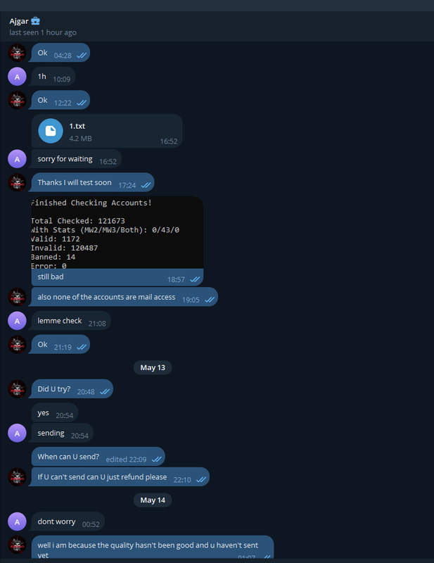The height and width of the screenshot is (563, 434).
Task: Click the "last seen 1 hour ago" status
Action: pyautogui.click(x=43, y=32)
